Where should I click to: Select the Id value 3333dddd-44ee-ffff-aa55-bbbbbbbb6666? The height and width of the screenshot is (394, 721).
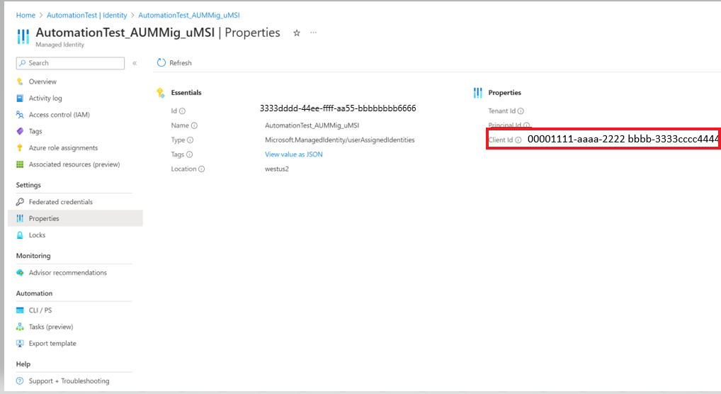[x=338, y=108]
